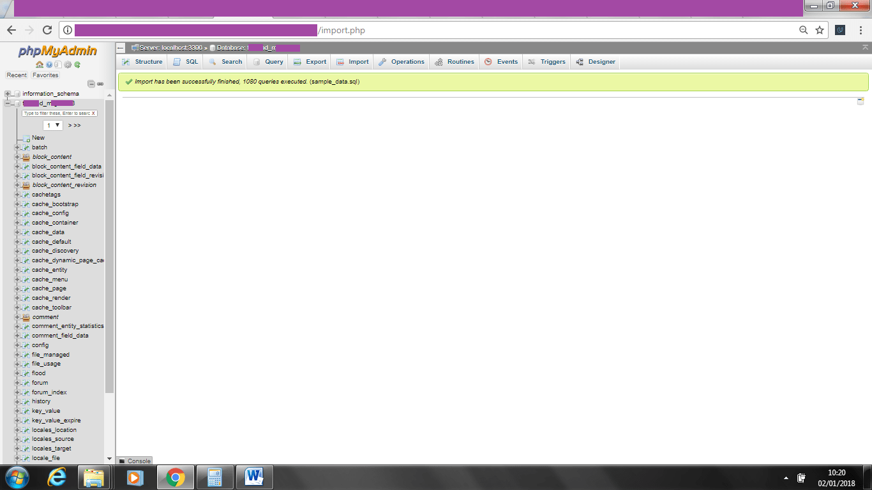The image size is (872, 490).
Task: Open the phpMyAdmin documentation help icon
Action: pos(49,64)
